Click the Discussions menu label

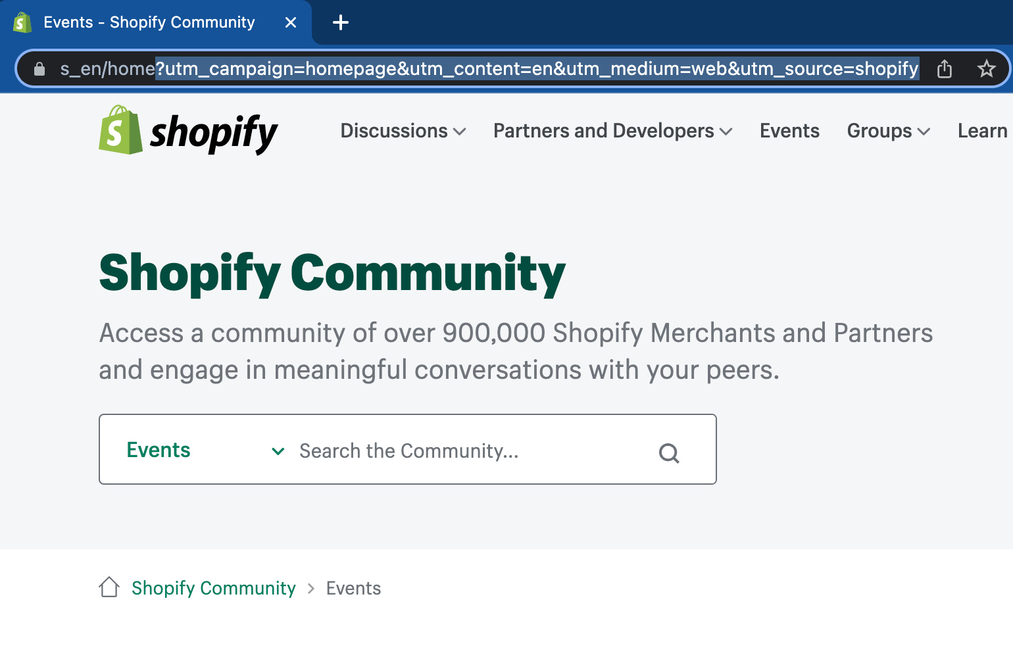[x=393, y=131]
